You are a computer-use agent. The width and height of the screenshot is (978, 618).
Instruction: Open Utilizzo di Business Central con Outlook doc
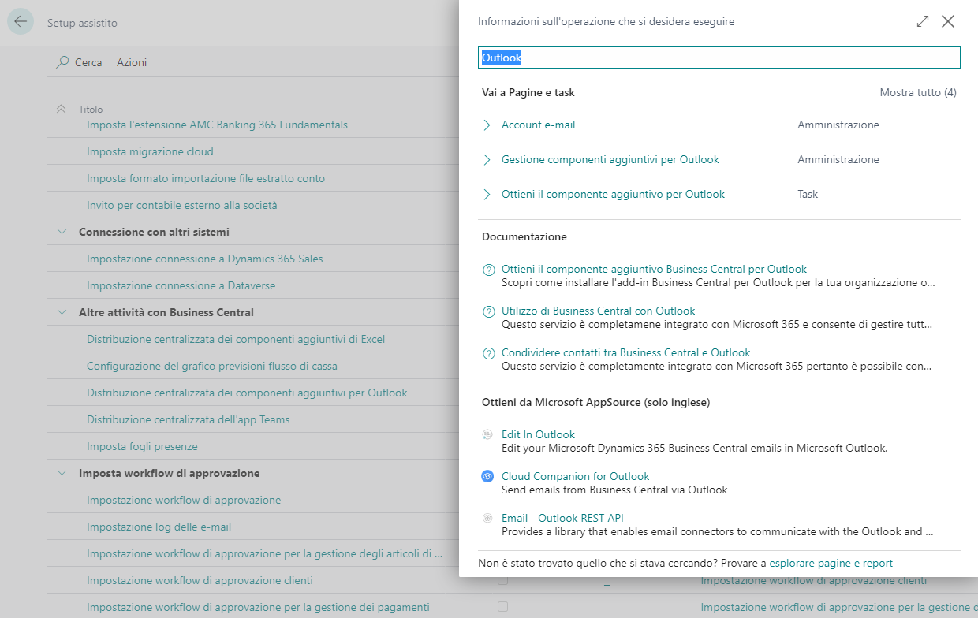(599, 311)
